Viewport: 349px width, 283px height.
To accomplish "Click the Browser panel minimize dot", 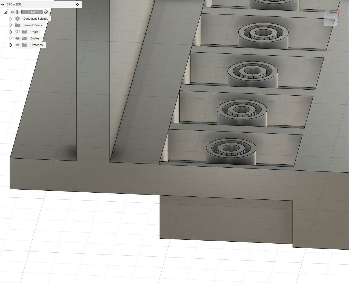I will click(x=77, y=5).
